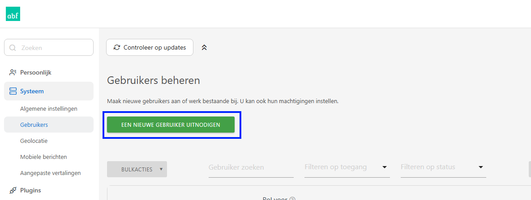Select Gebruikers in the sidebar

[49, 125]
